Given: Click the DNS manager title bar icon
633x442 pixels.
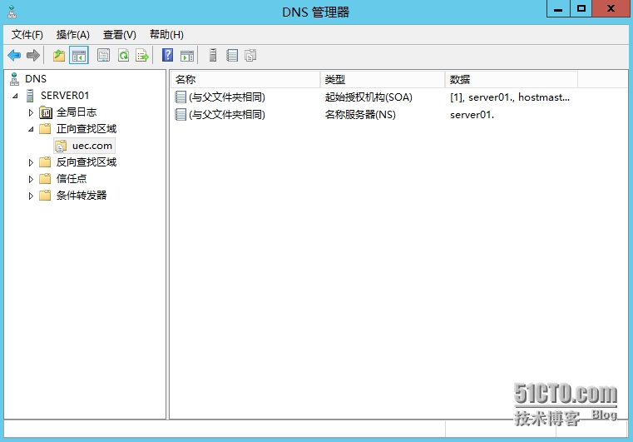Looking at the screenshot, I should click(12, 12).
